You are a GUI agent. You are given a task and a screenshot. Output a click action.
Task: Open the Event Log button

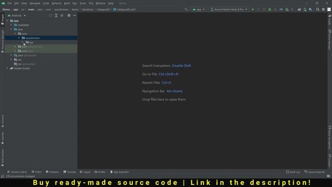[x=293, y=172]
